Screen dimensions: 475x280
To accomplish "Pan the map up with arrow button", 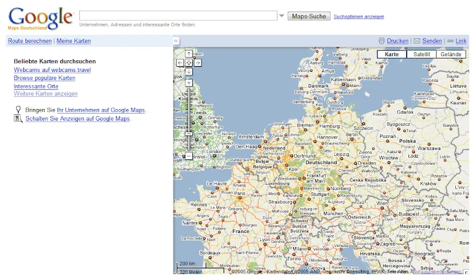I will tap(189, 54).
